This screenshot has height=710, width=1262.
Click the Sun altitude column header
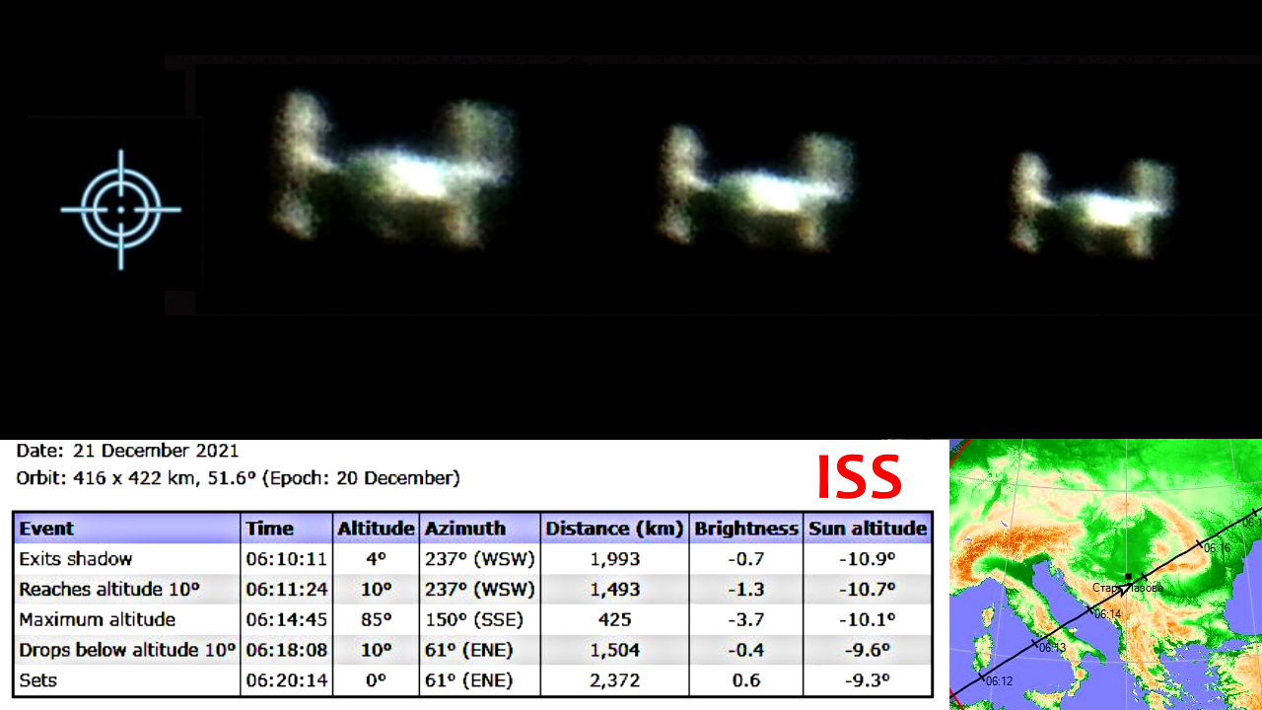tap(868, 529)
